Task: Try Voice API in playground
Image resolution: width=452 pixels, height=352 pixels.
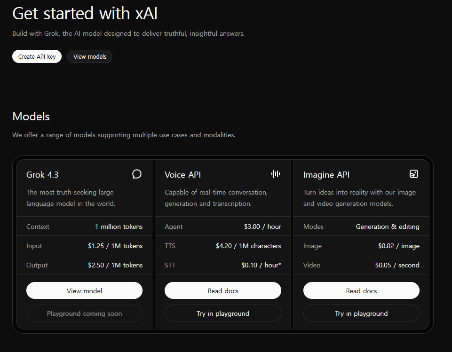Action: coord(223,313)
